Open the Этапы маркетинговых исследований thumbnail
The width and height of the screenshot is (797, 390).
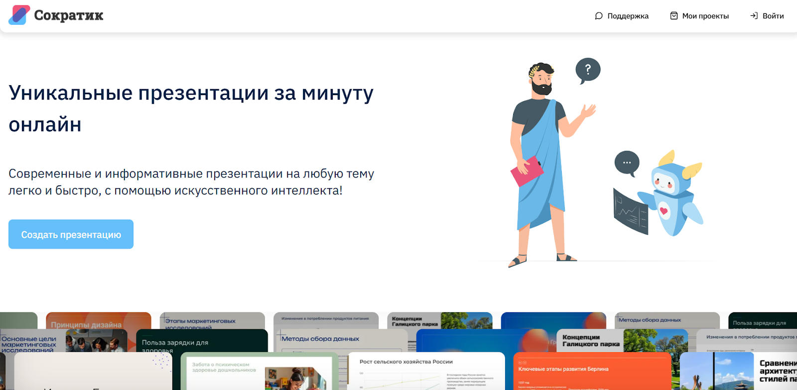(212, 320)
